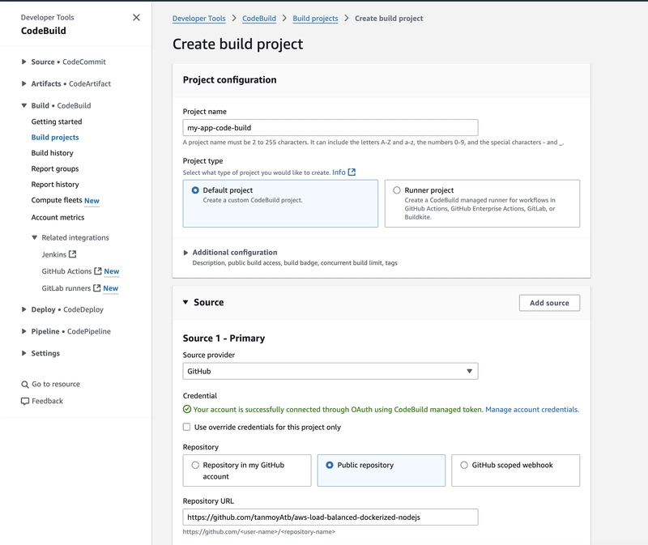Open GitLab runners integration link
This screenshot has width=648, height=545.
66,288
